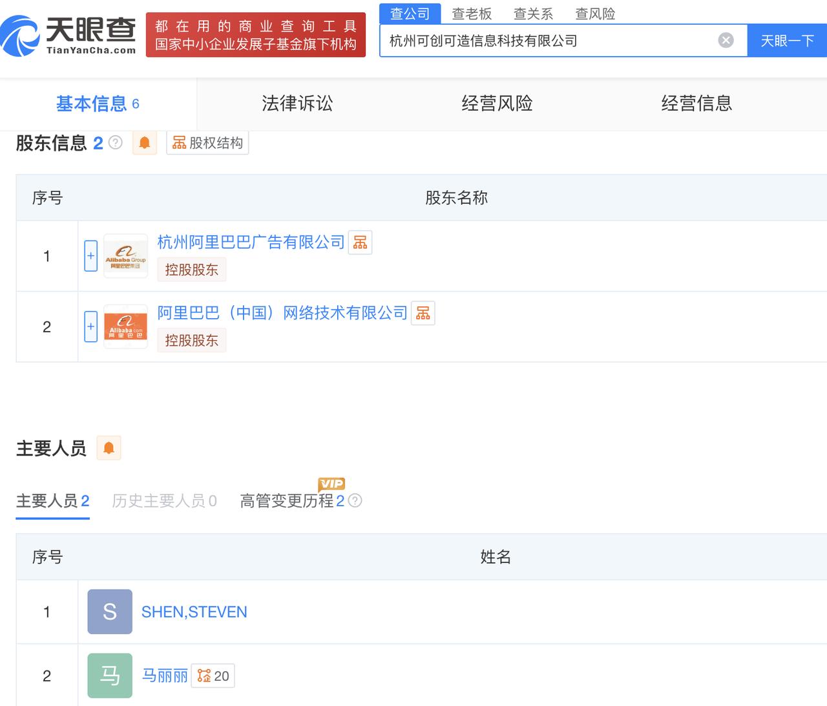Open equity structure icon beside 阿里巴巴（中国）网络技术有限公司
827x706 pixels.
pyautogui.click(x=423, y=313)
